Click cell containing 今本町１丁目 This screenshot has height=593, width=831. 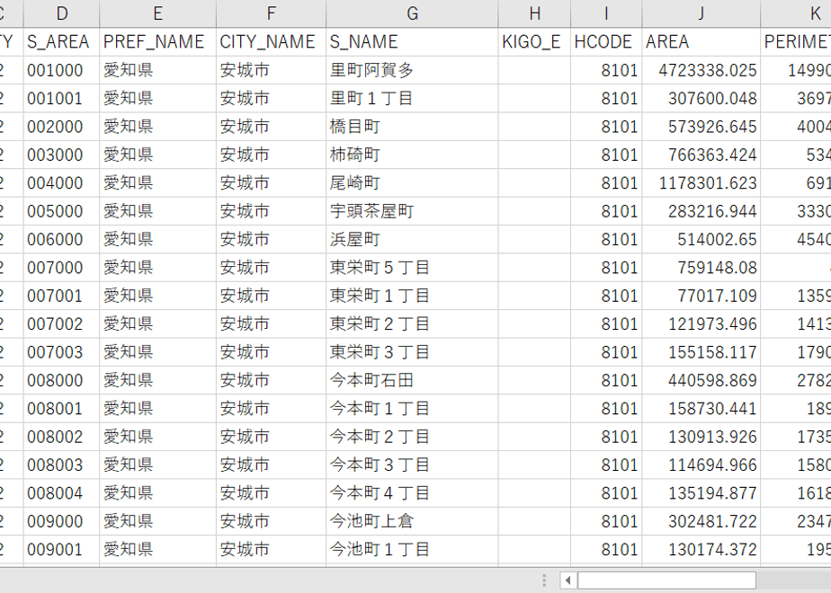click(412, 408)
